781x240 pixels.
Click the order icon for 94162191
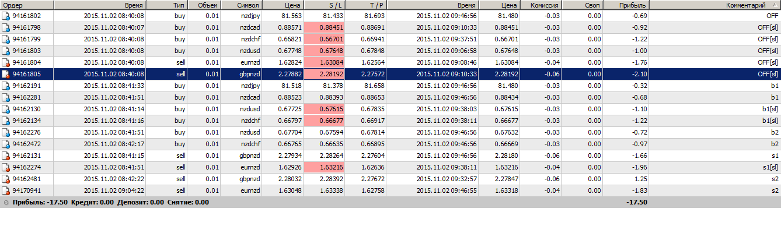6,86
